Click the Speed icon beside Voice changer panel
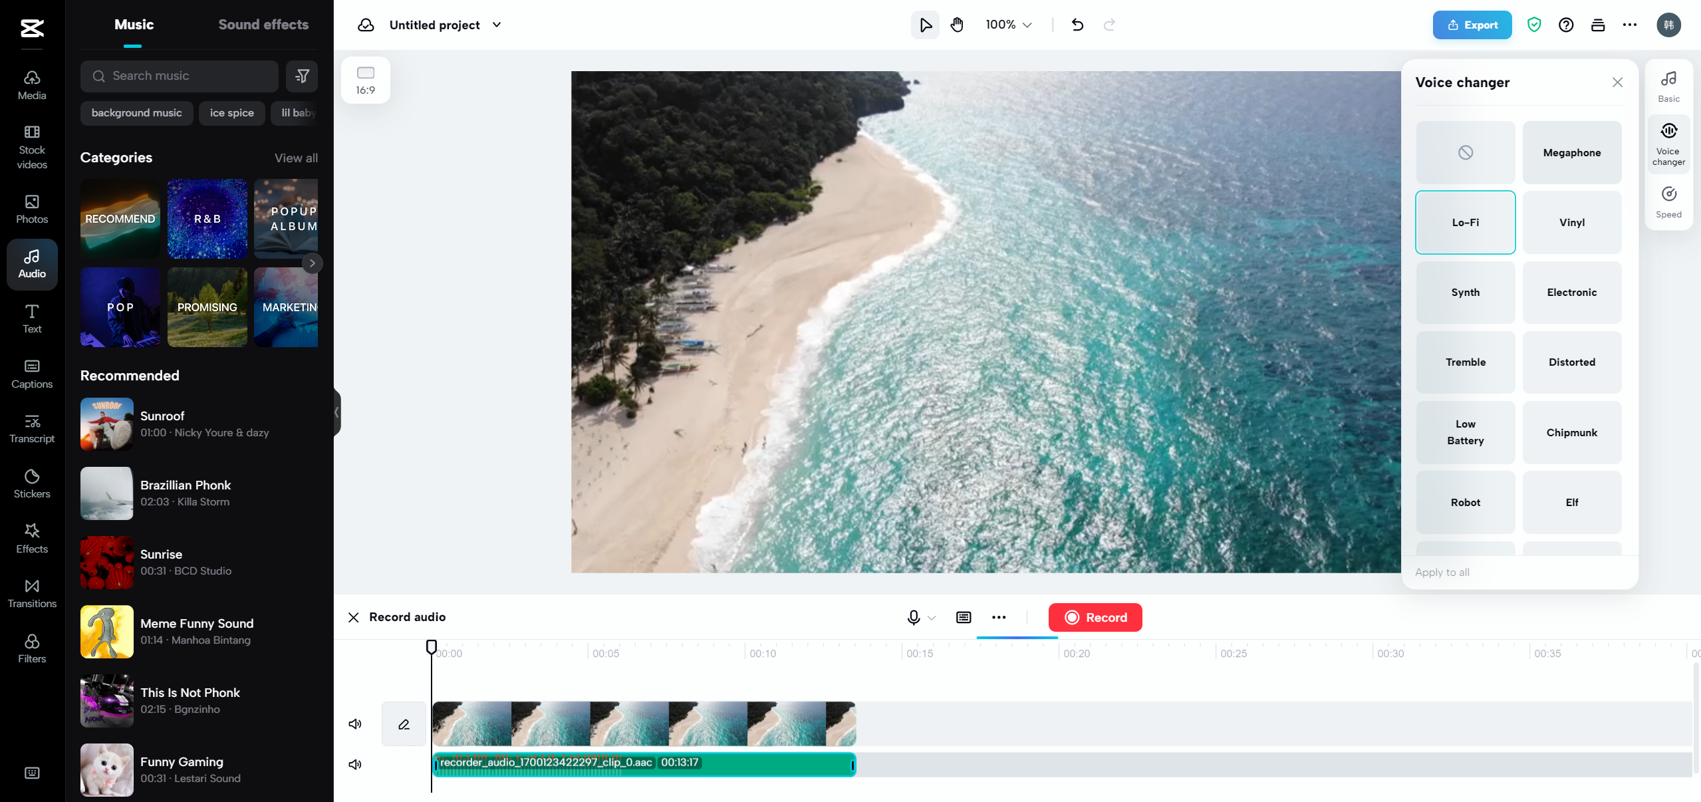Image resolution: width=1701 pixels, height=802 pixels. coord(1668,201)
